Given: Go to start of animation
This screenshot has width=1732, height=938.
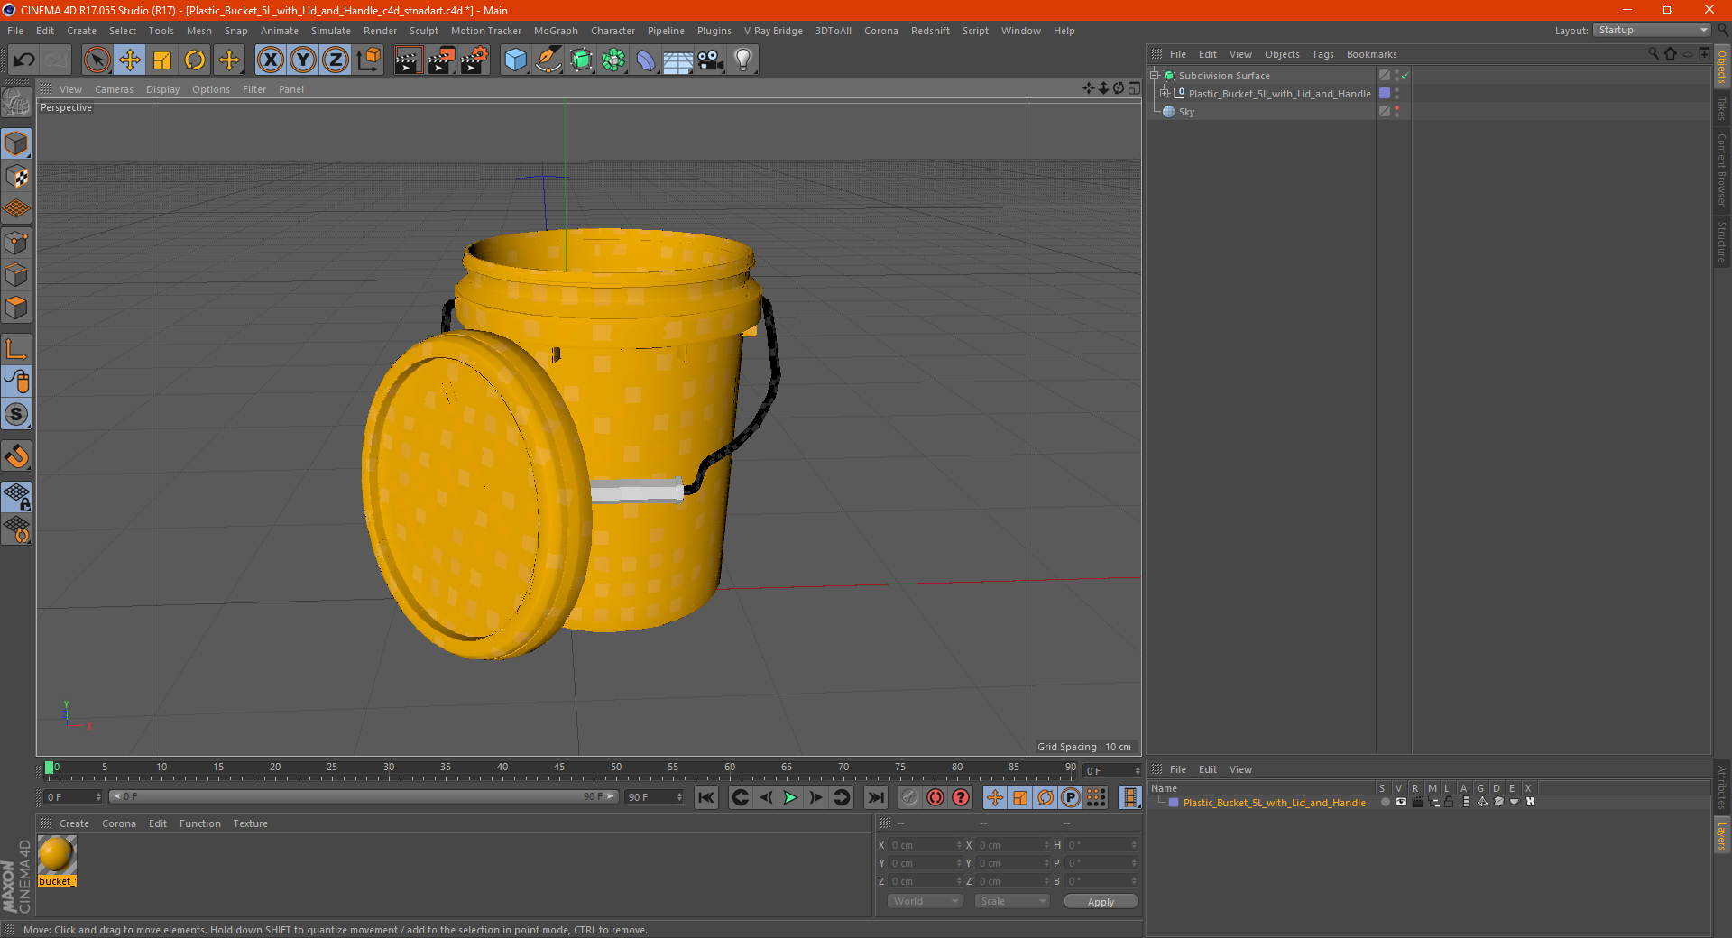Looking at the screenshot, I should pos(706,797).
